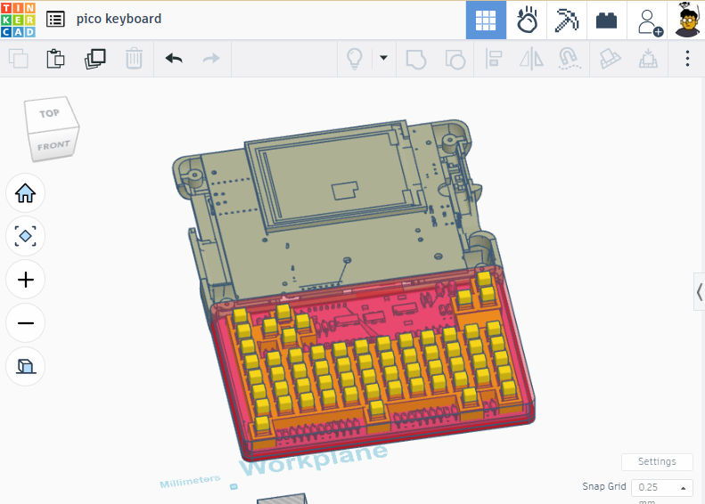Open the Bricks mode

coord(607,20)
